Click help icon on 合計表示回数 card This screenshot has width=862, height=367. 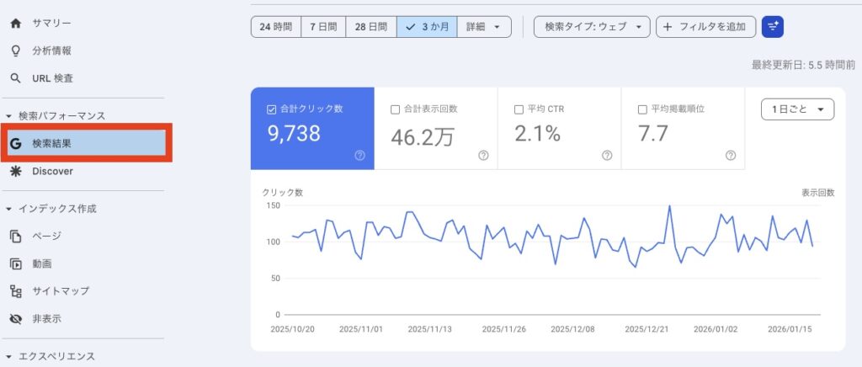(483, 156)
